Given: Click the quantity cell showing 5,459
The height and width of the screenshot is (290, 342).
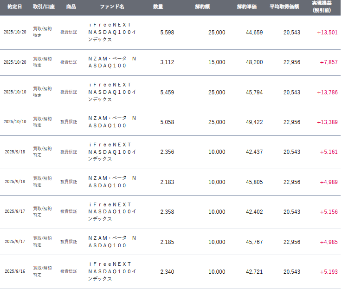Looking at the screenshot, I should point(167,92).
